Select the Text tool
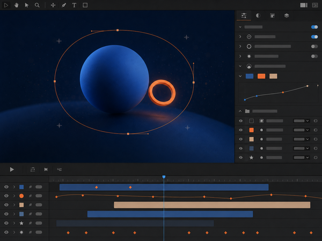Viewport: 322px width, 241px height. [x=74, y=5]
